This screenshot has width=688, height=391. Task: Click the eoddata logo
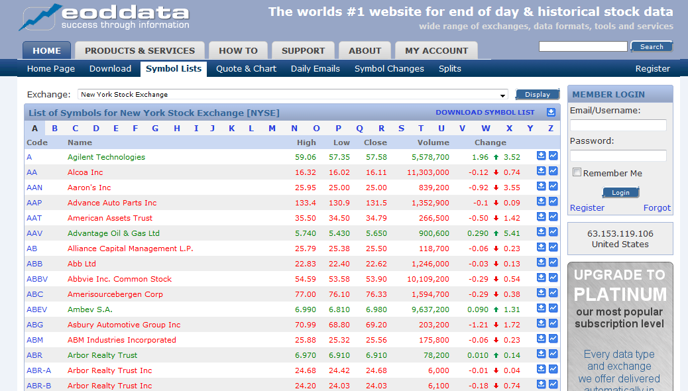105,17
